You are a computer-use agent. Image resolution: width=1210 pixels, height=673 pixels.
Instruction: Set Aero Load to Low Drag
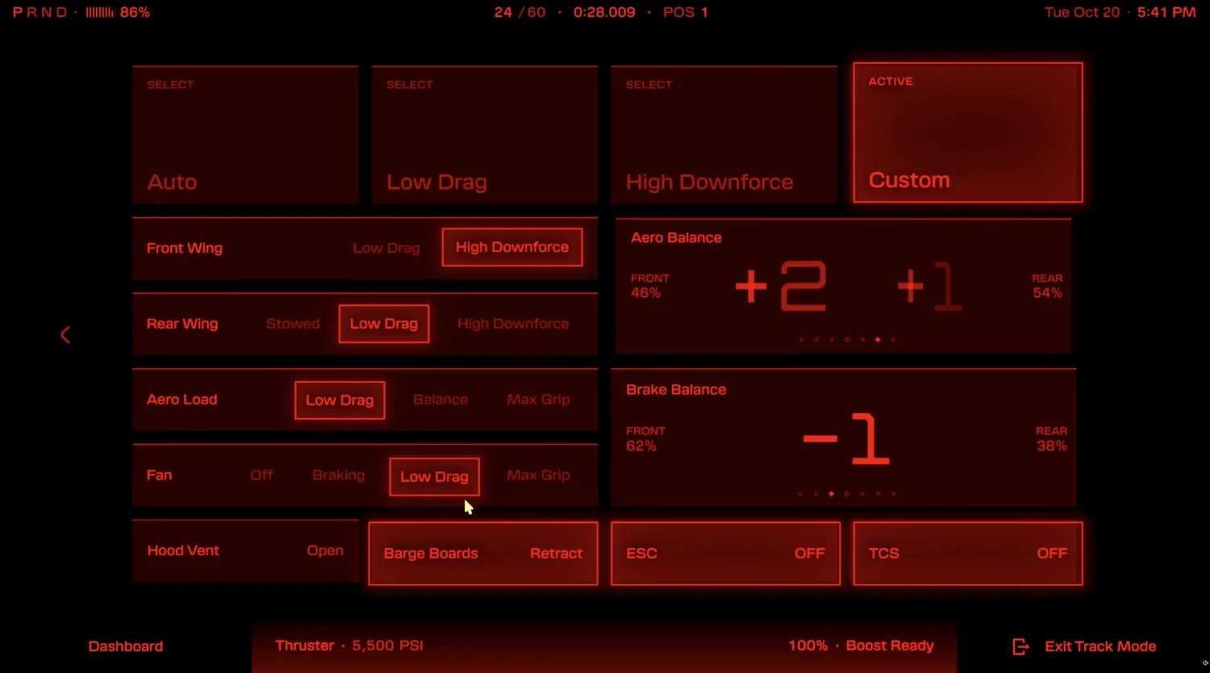pos(340,400)
